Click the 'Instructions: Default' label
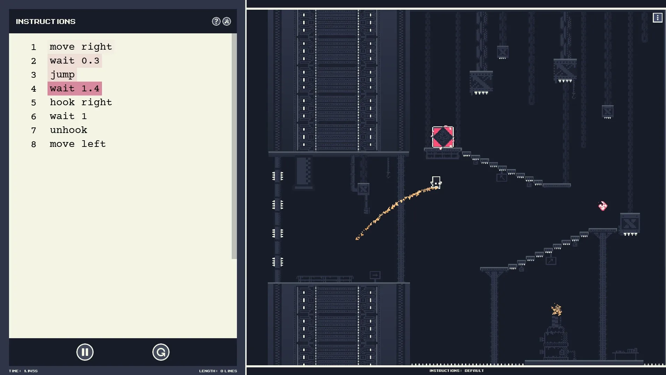666x375 pixels. pyautogui.click(x=456, y=370)
